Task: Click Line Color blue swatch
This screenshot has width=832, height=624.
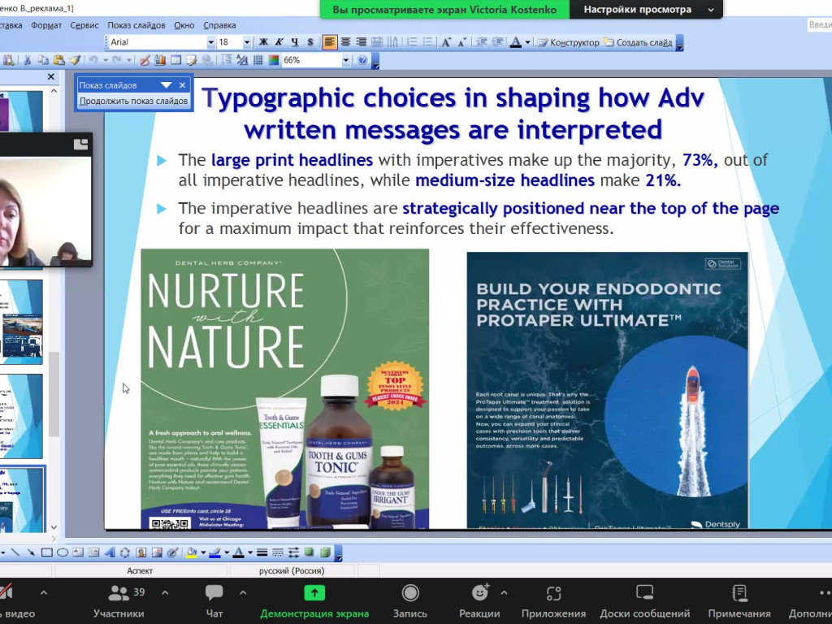Action: (214, 552)
